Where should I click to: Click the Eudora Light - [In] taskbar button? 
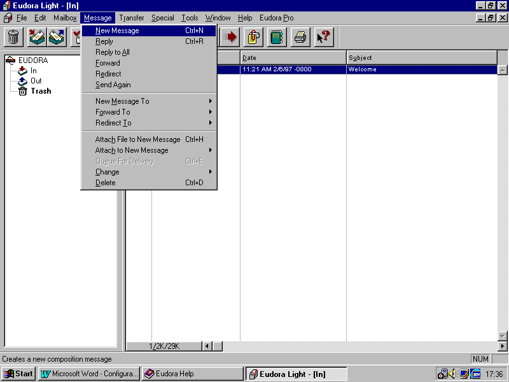pyautogui.click(x=296, y=374)
